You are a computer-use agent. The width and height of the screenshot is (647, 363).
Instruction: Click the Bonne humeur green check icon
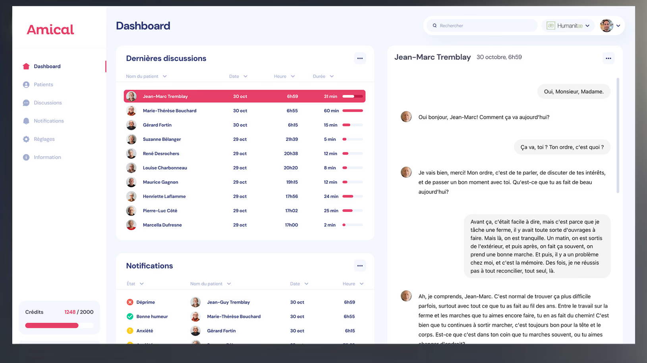(x=130, y=316)
